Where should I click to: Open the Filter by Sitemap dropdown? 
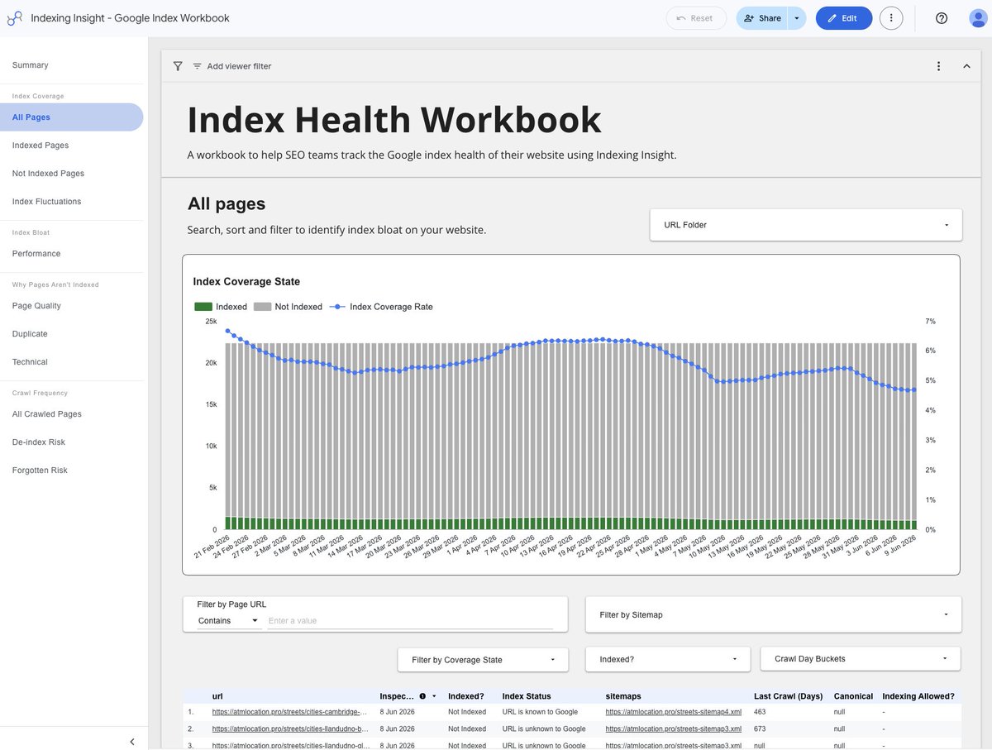(x=773, y=614)
